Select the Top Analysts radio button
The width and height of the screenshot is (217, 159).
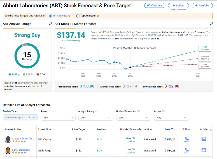[x=78, y=16]
